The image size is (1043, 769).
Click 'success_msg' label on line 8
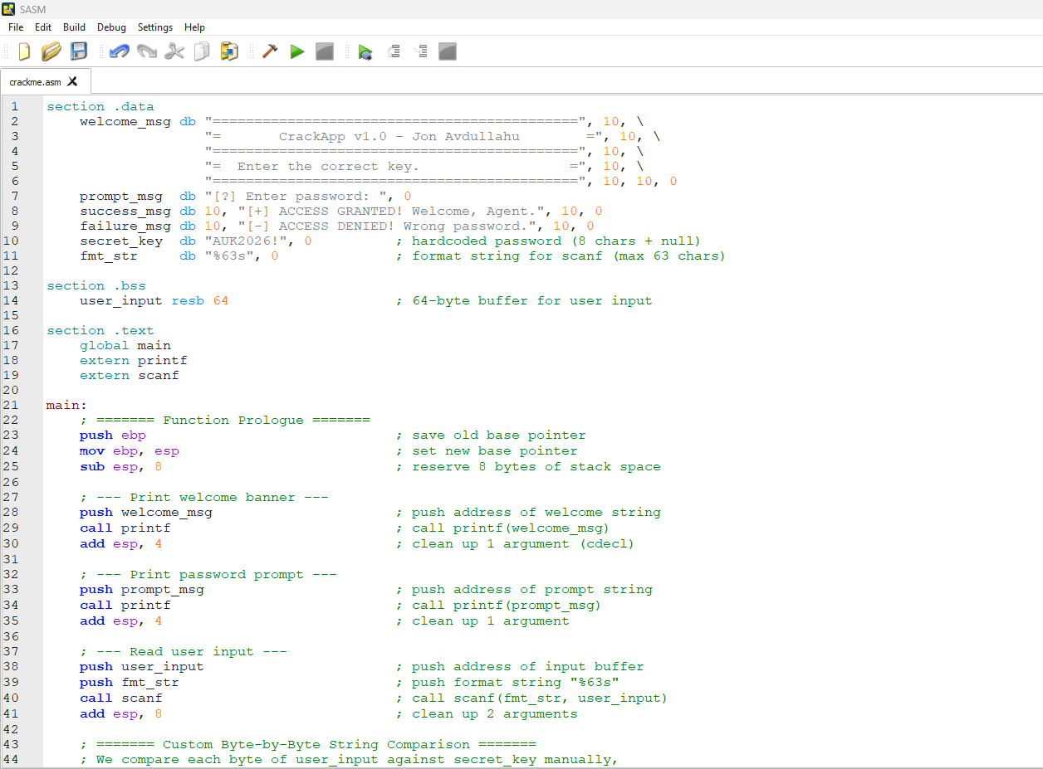[x=125, y=211]
